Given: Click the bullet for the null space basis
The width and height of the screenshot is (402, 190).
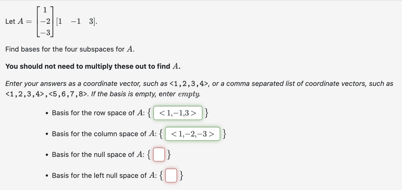Looking at the screenshot, I should pos(47,155).
